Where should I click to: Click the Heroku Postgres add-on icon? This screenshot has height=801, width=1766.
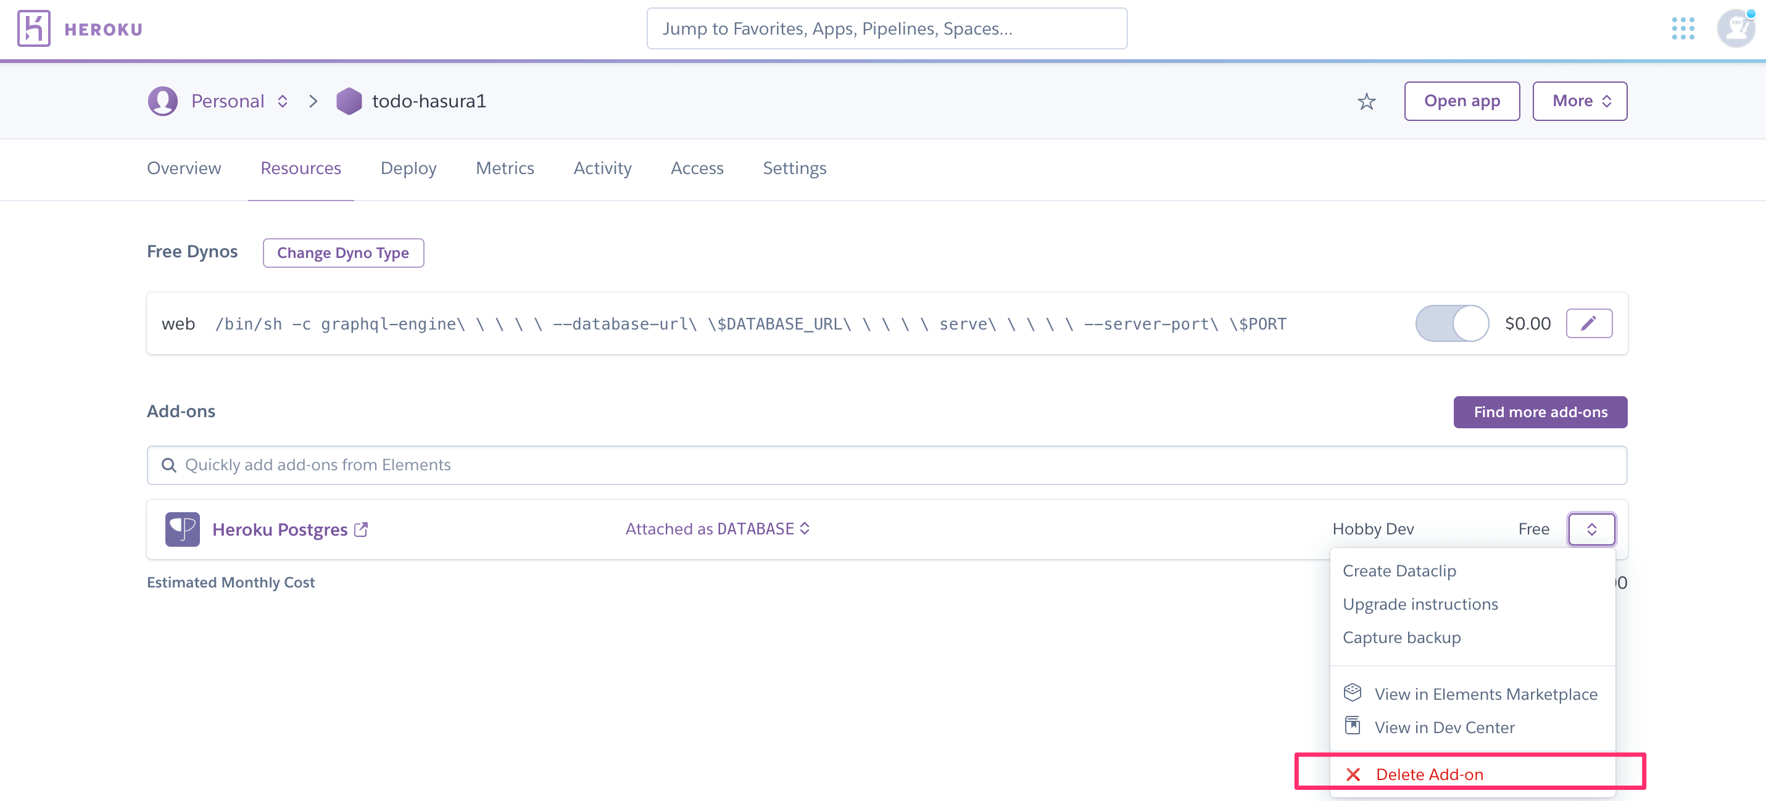pos(183,529)
